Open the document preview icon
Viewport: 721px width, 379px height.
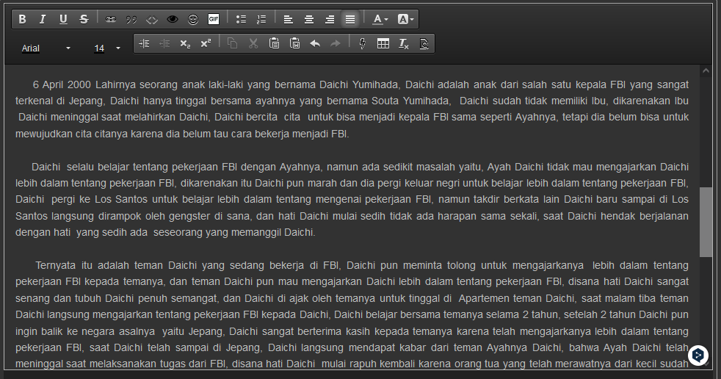click(424, 43)
